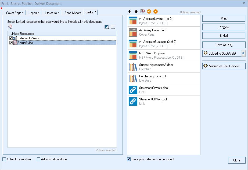Click the orange minus remove icon

(x=156, y=12)
